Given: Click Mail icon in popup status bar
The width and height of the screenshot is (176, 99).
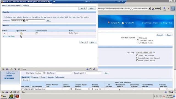Looking at the screenshot, I should 7,69.
